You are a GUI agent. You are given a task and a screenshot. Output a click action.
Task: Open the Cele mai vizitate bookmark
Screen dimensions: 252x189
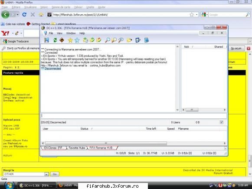point(13,24)
